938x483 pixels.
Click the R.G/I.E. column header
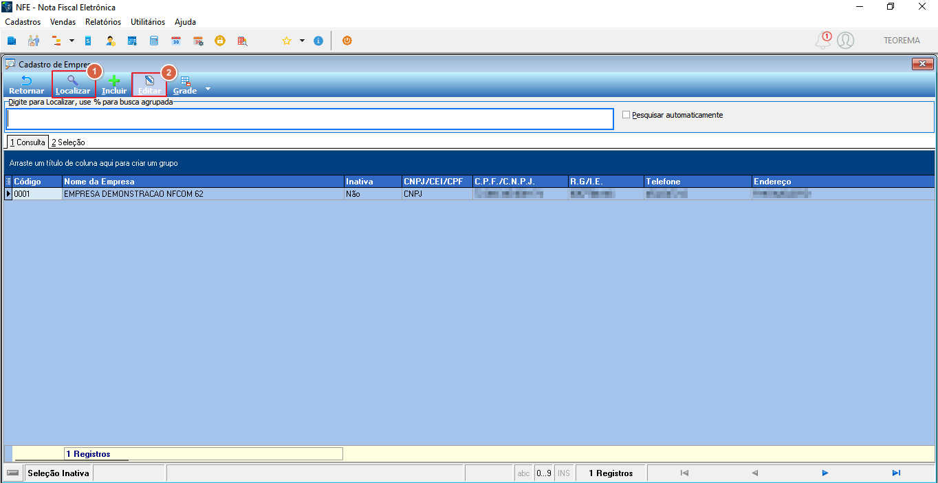606,182
